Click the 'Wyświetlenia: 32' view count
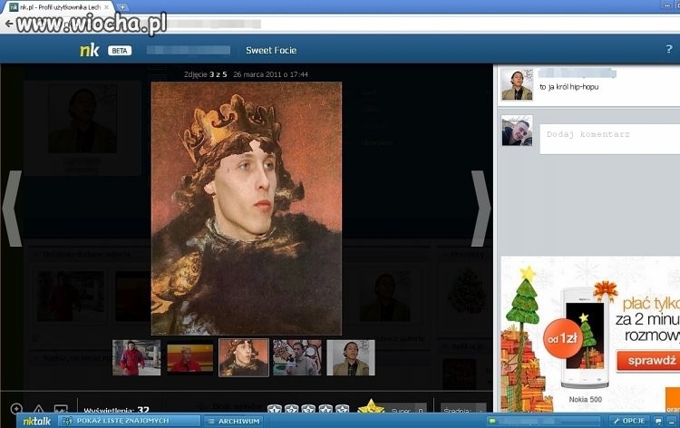680x428 pixels. [x=116, y=410]
